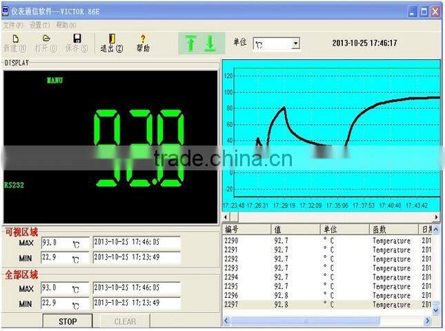The height and width of the screenshot is (331, 445).
Task: Click the Save (保存) floppy disk icon
Action: (77, 39)
